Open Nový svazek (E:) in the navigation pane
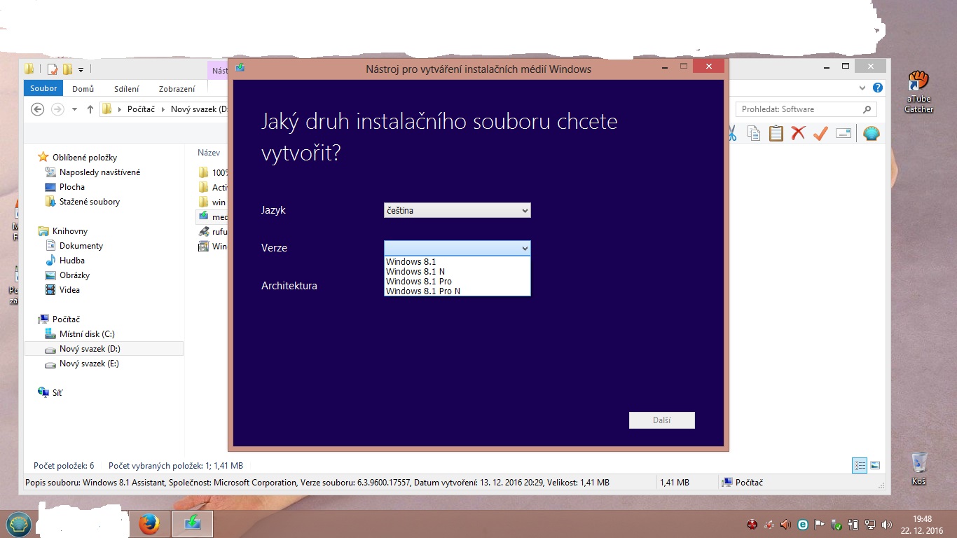 89,364
